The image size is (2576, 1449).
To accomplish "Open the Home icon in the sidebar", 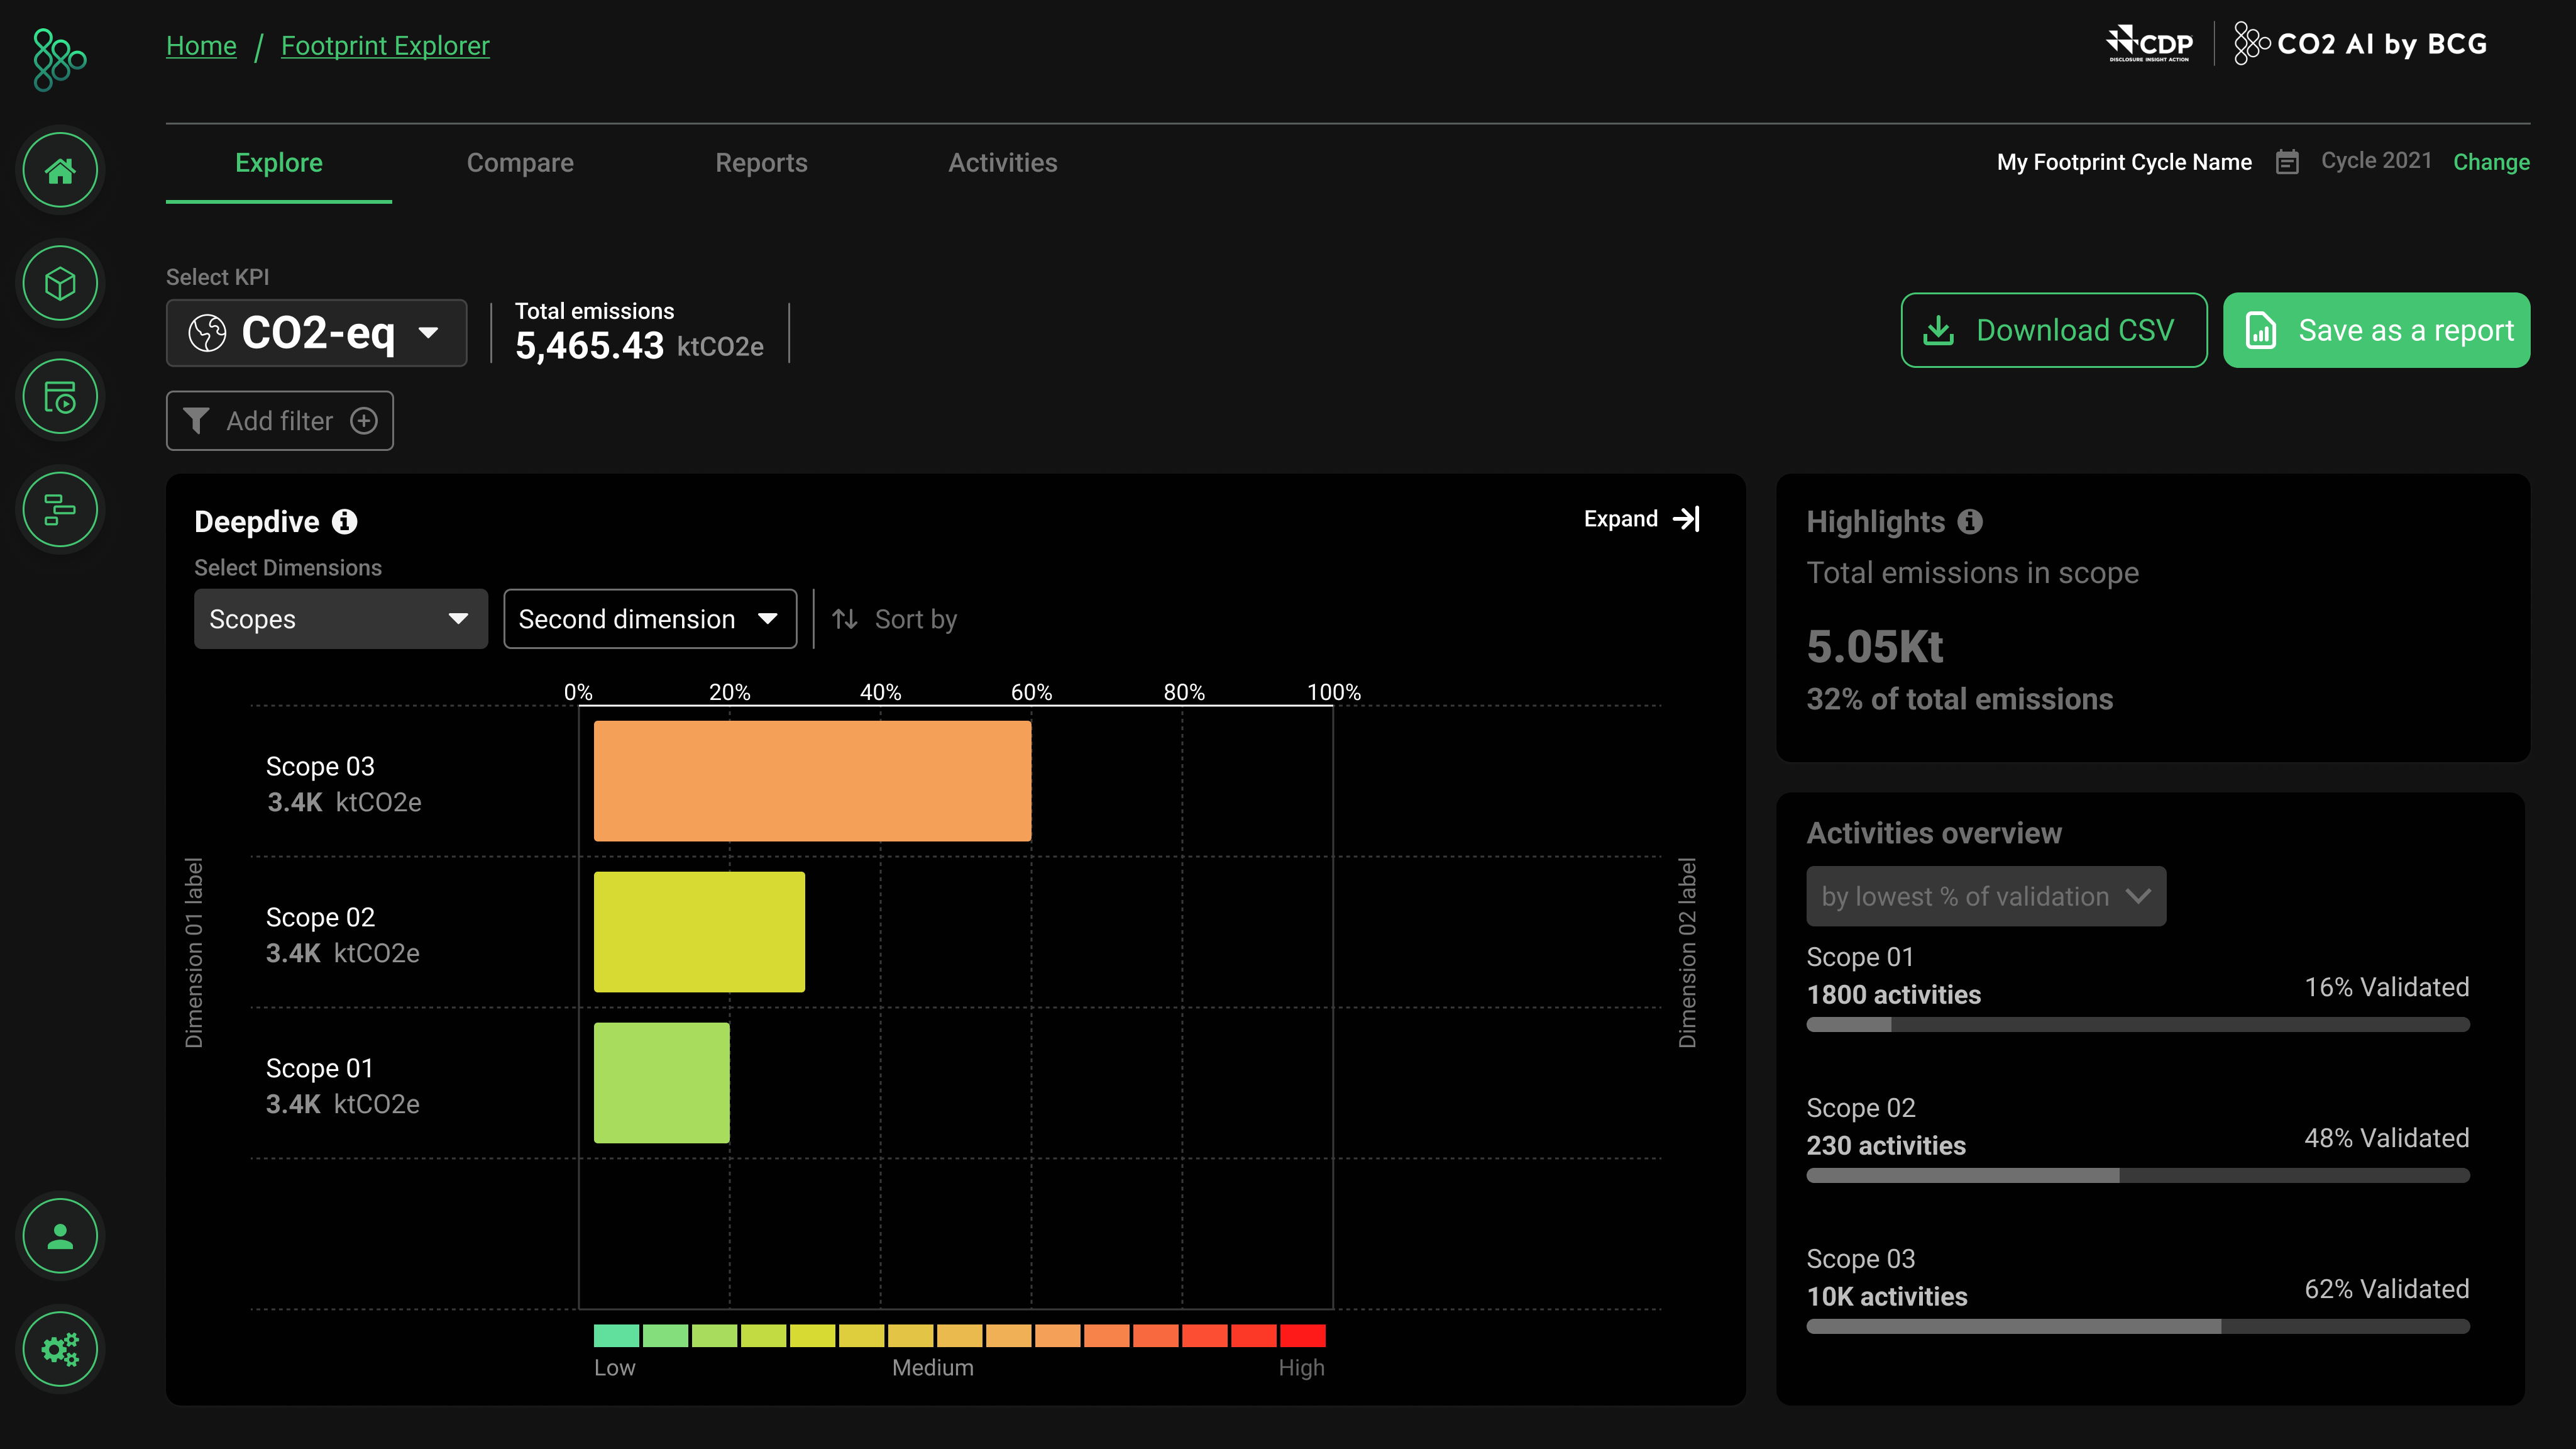I will coord(60,170).
